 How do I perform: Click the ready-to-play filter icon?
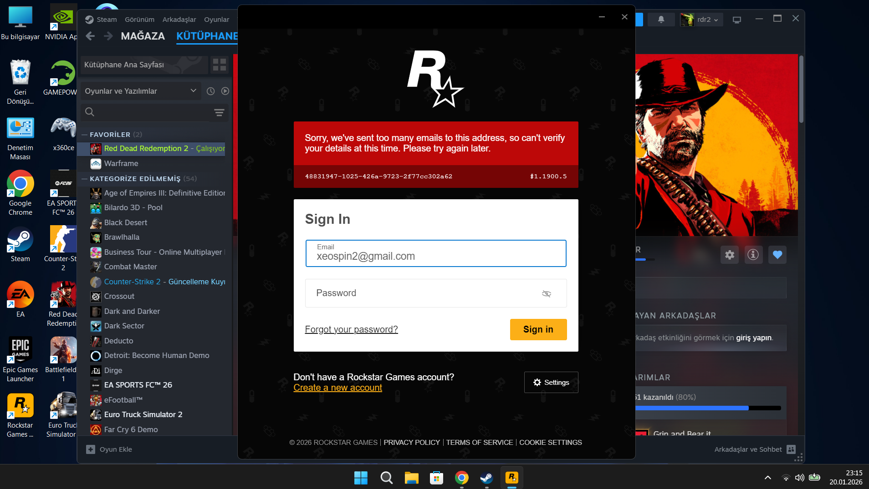pos(225,91)
